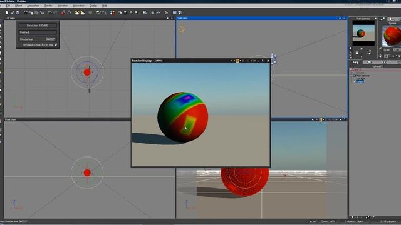This screenshot has height=225, width=401.
Task: Click the frame selection toolbar icon
Action: coord(145,12)
